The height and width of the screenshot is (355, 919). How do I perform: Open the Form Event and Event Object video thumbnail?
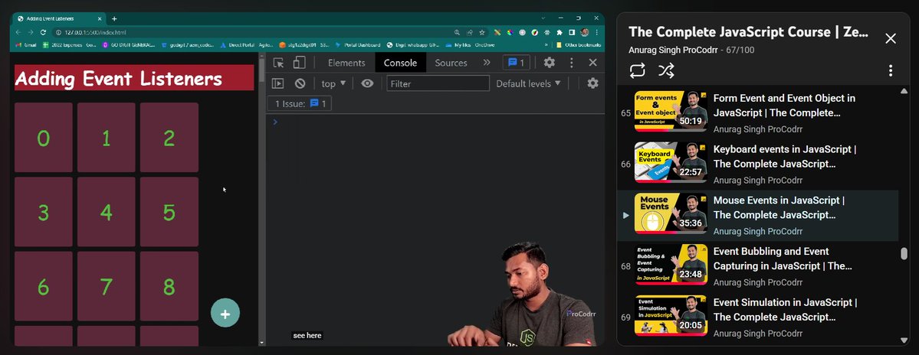click(671, 111)
